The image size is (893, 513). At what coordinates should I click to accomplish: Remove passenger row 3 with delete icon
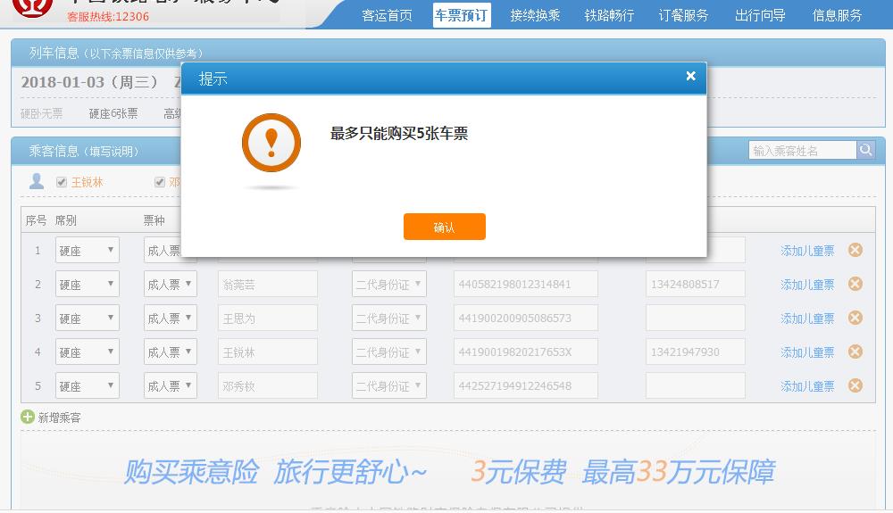click(x=855, y=318)
